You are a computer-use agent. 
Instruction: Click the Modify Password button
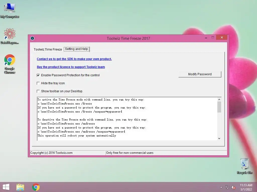coord(200,74)
